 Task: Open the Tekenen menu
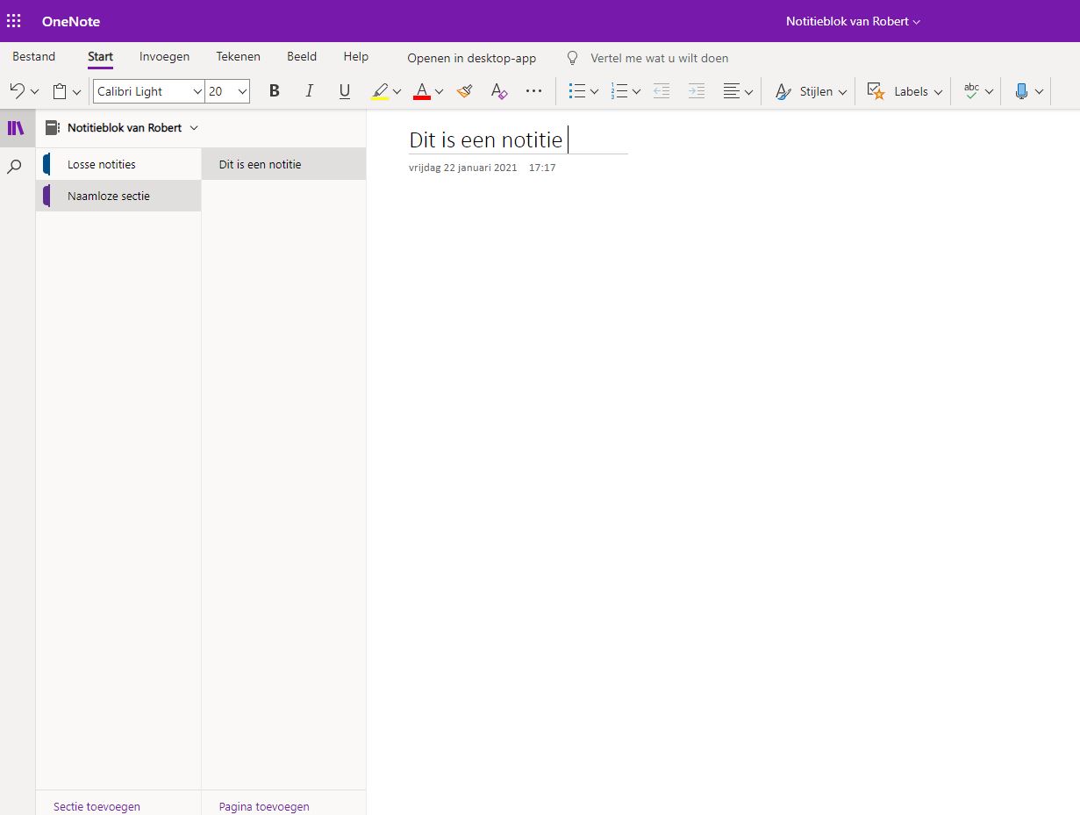coord(238,56)
